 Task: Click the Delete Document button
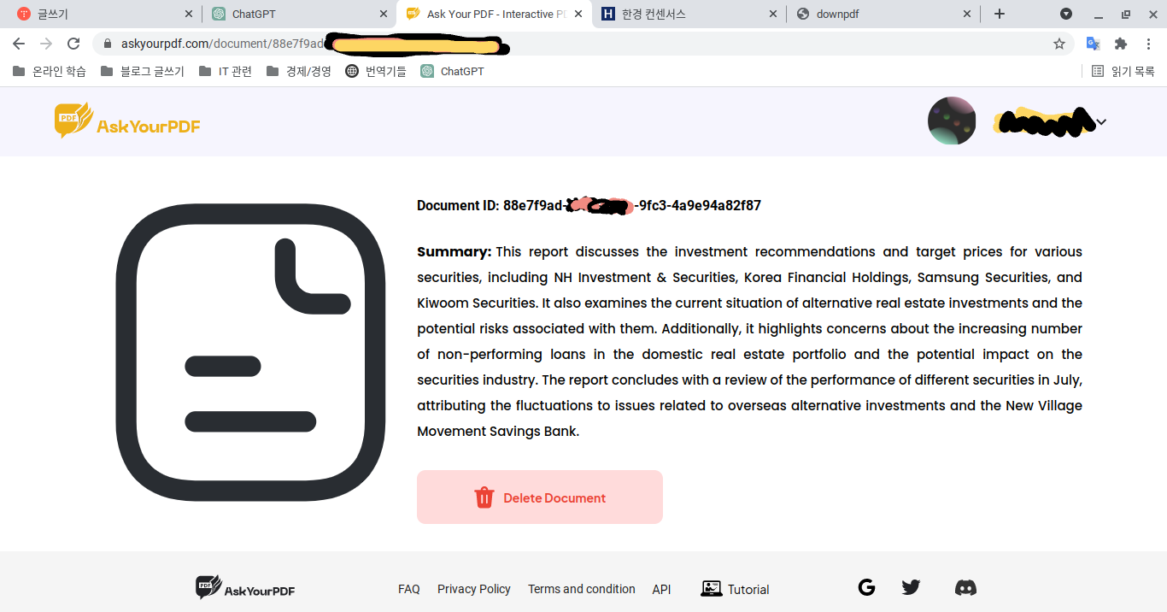pos(540,497)
